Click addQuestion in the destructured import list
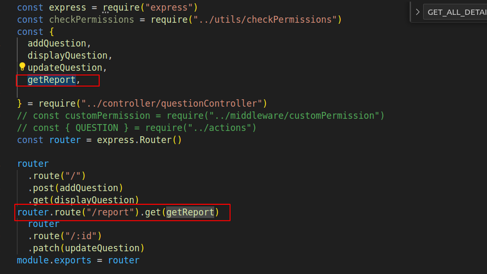Viewport: 487px width, 274px height. tap(56, 43)
